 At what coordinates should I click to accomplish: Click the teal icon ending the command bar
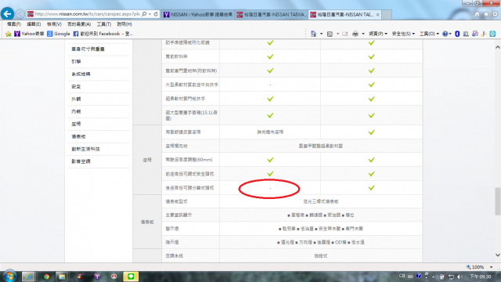point(492,34)
